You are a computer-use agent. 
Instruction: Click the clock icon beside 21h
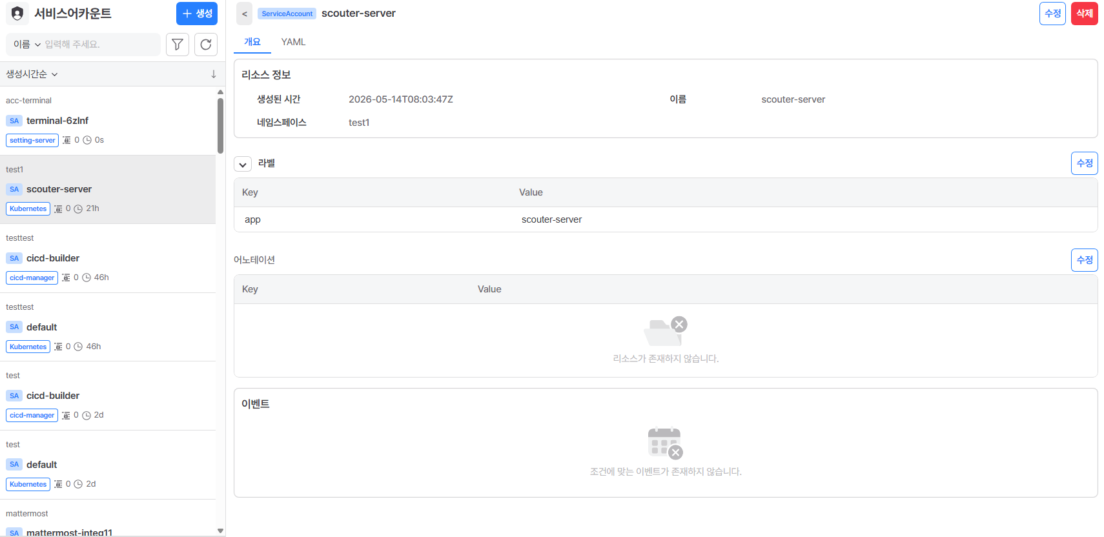click(x=78, y=209)
